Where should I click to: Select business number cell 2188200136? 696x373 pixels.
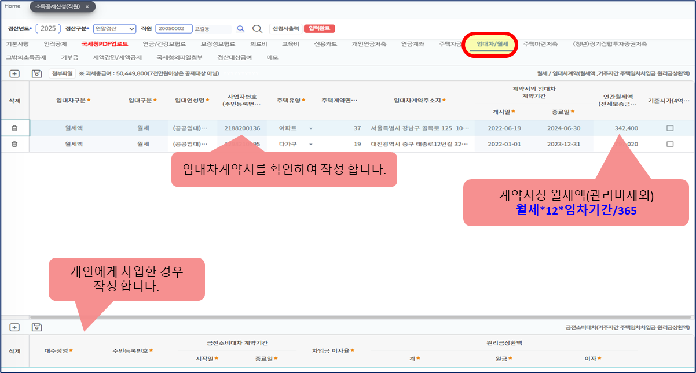[x=242, y=128]
